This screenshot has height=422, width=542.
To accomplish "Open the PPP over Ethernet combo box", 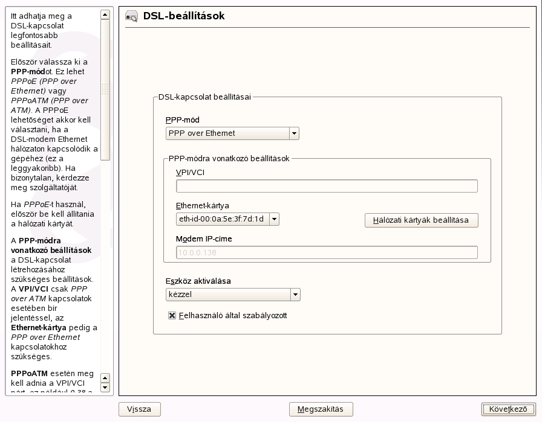I will coord(227,133).
